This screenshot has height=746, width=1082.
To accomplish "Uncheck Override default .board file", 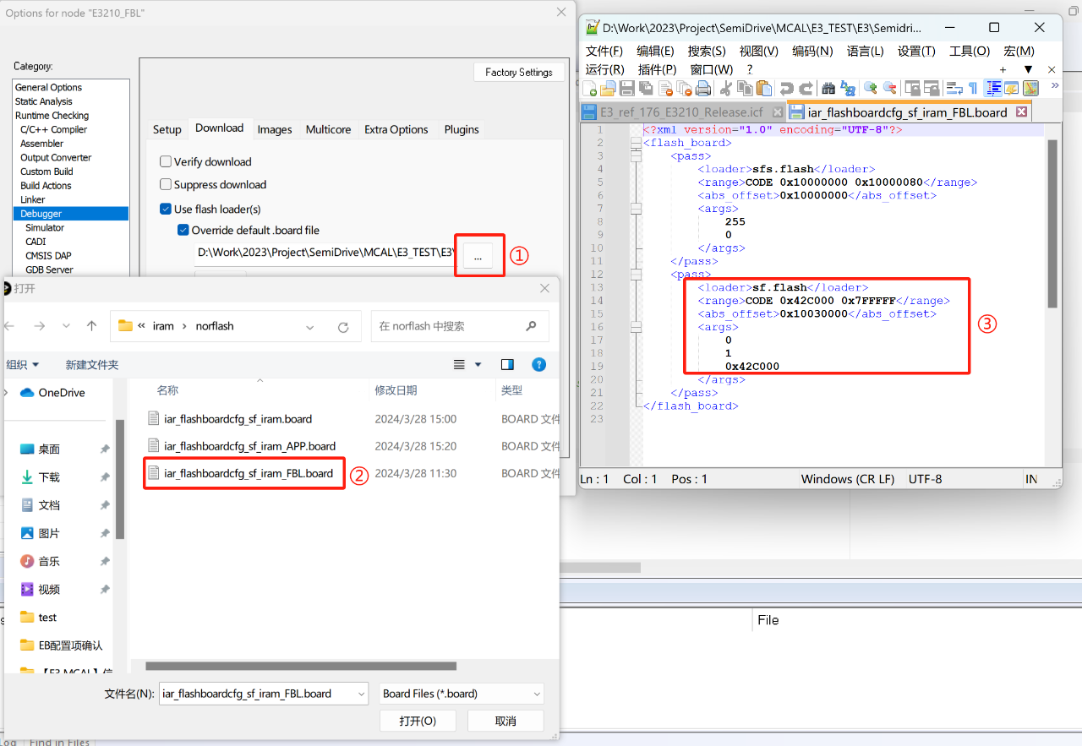I will click(x=183, y=230).
